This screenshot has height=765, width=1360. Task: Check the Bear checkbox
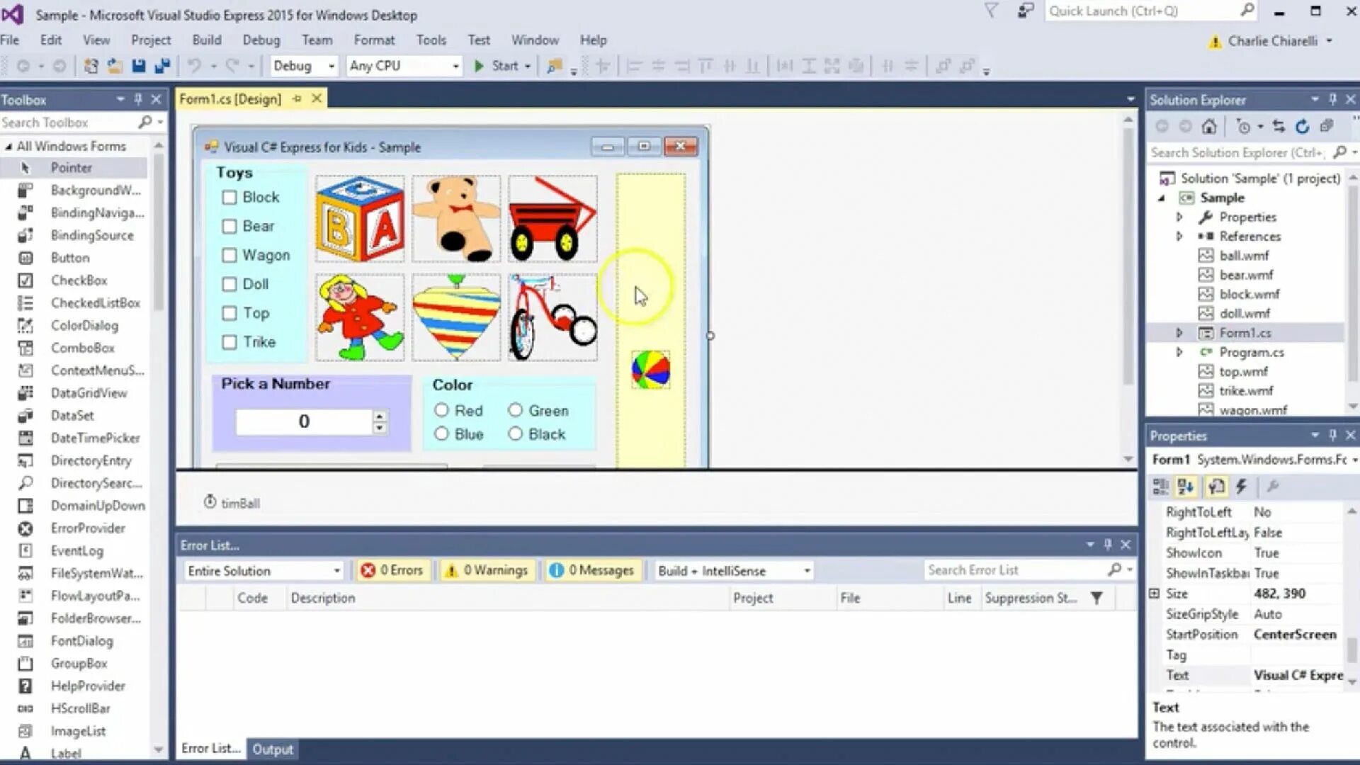pyautogui.click(x=229, y=227)
